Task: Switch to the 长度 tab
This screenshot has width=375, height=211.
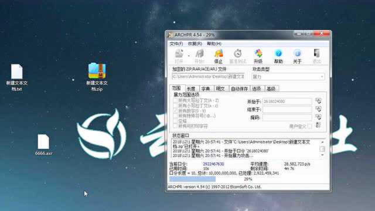Action: [191, 89]
